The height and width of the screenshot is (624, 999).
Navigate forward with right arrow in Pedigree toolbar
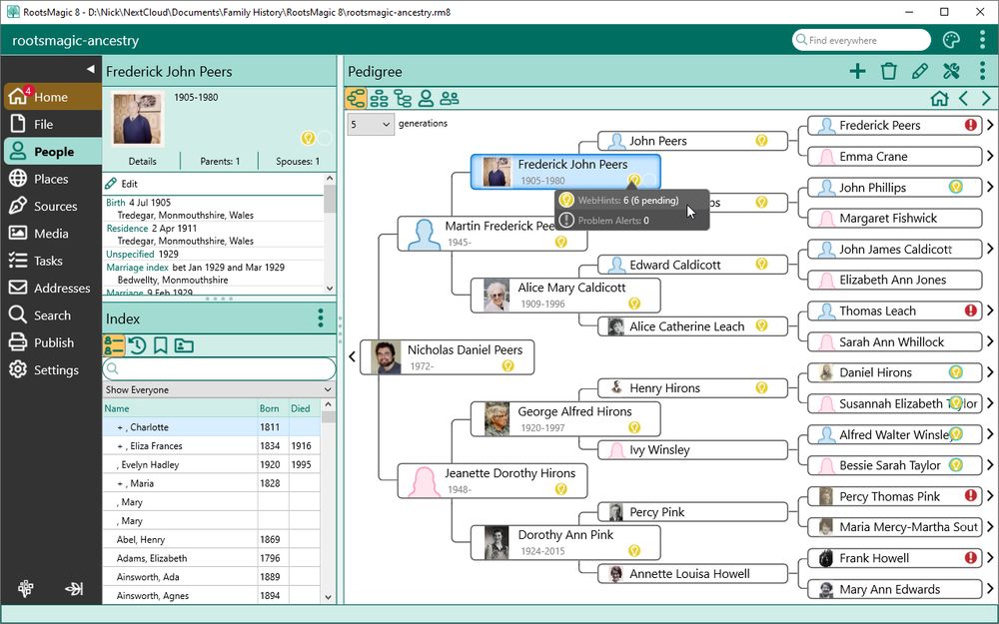tap(986, 99)
